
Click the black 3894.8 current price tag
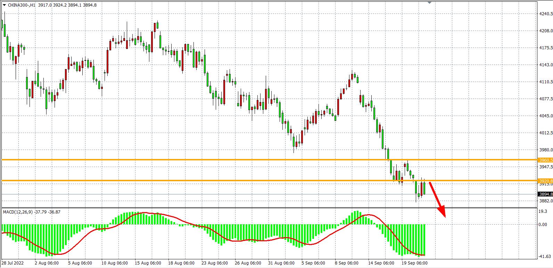tap(545, 194)
